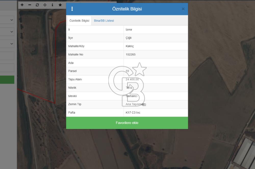Click the Pafta value K17 C3 Iııc
Image resolution: width=255 pixels, height=169 pixels.
coord(133,112)
